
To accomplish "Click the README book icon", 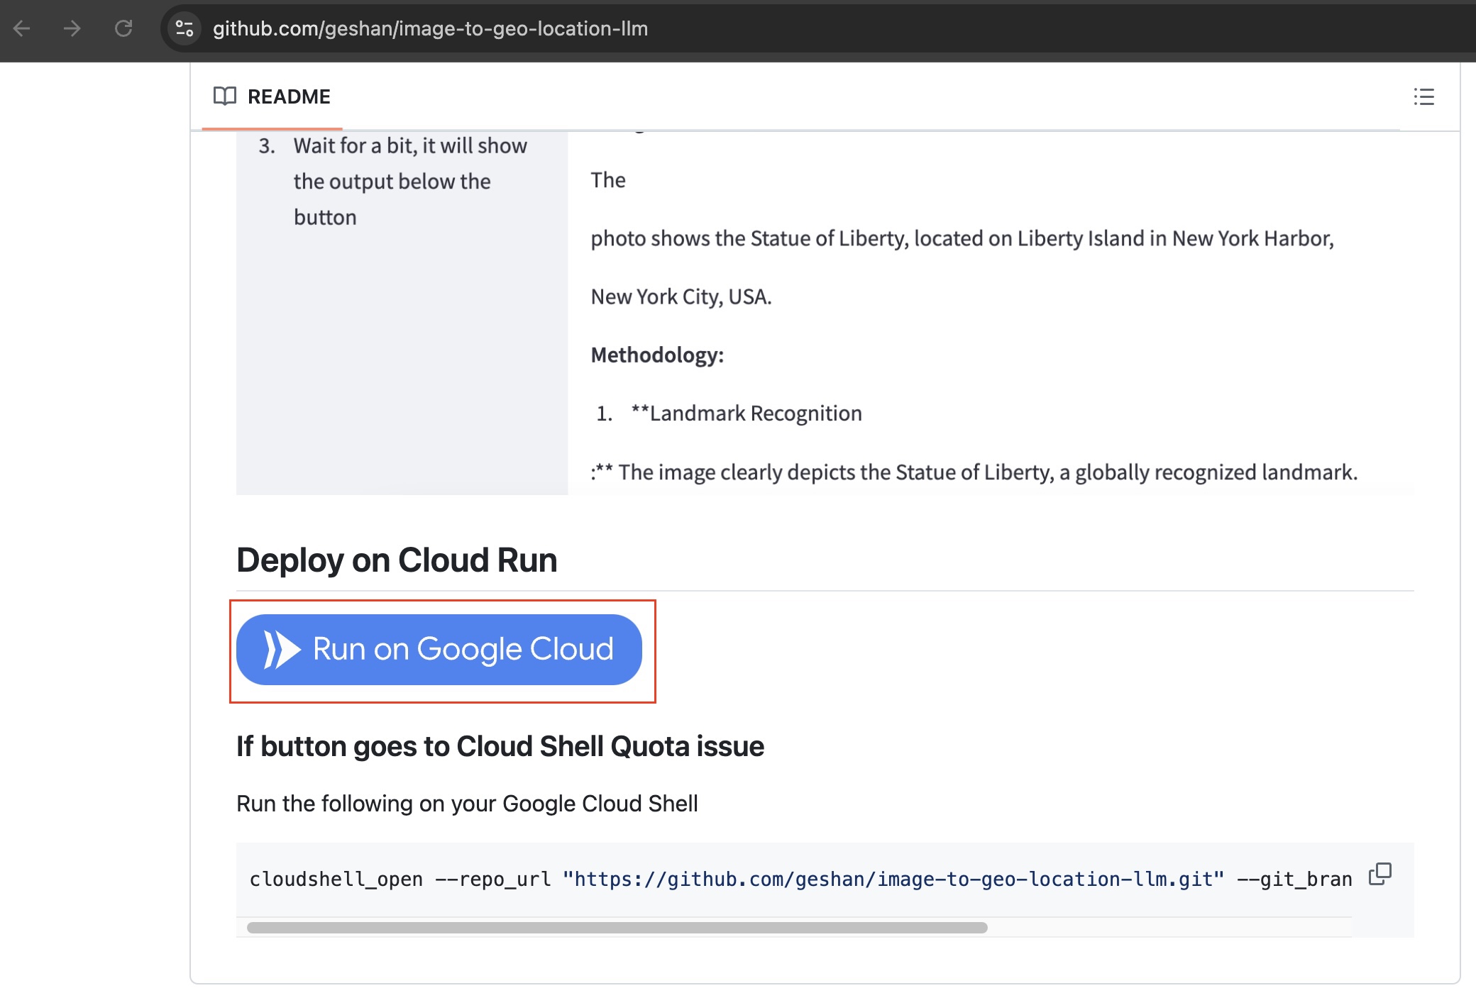I will click(224, 96).
